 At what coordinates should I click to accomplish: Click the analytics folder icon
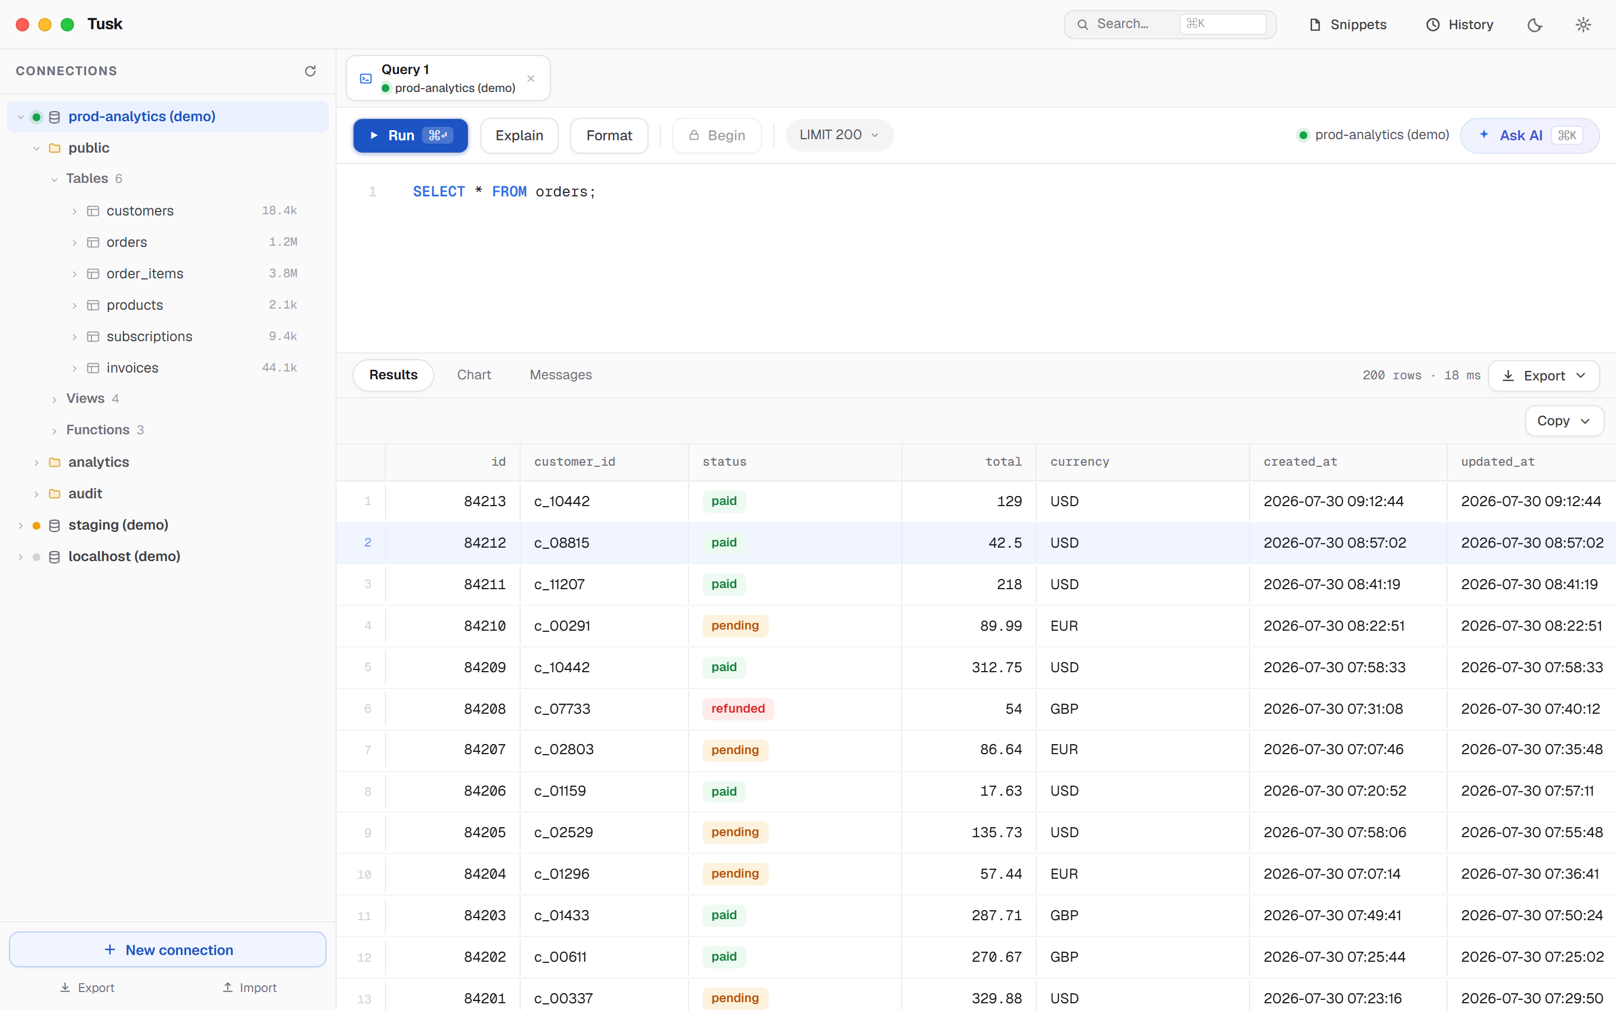[x=55, y=462]
